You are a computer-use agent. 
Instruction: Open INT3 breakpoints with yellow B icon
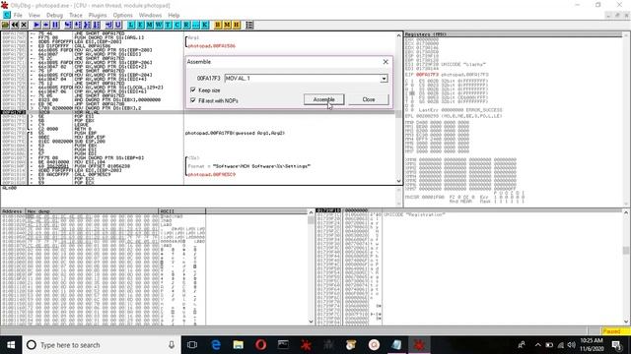pos(218,25)
